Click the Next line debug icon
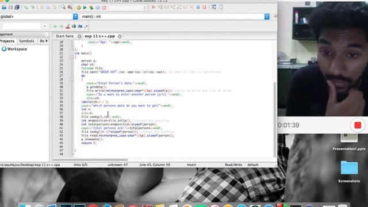The width and height of the screenshot is (368, 207). point(166,7)
